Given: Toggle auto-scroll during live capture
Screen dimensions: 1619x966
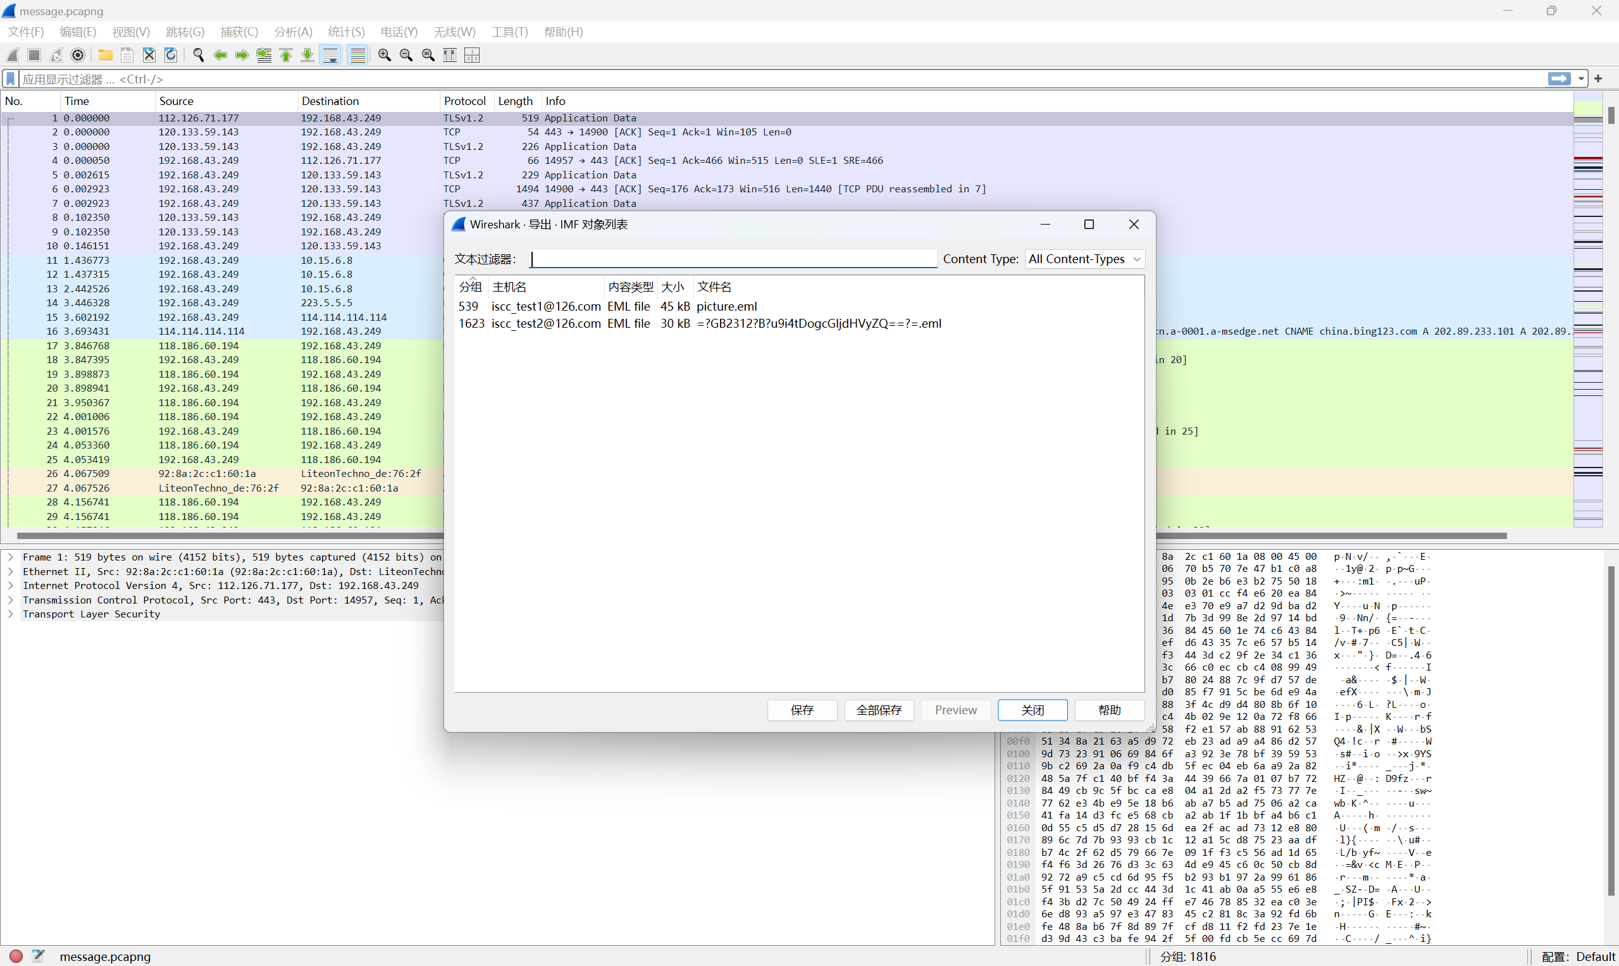Looking at the screenshot, I should pyautogui.click(x=331, y=55).
